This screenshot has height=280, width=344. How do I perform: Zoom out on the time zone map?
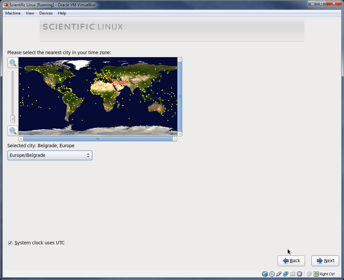(13, 131)
